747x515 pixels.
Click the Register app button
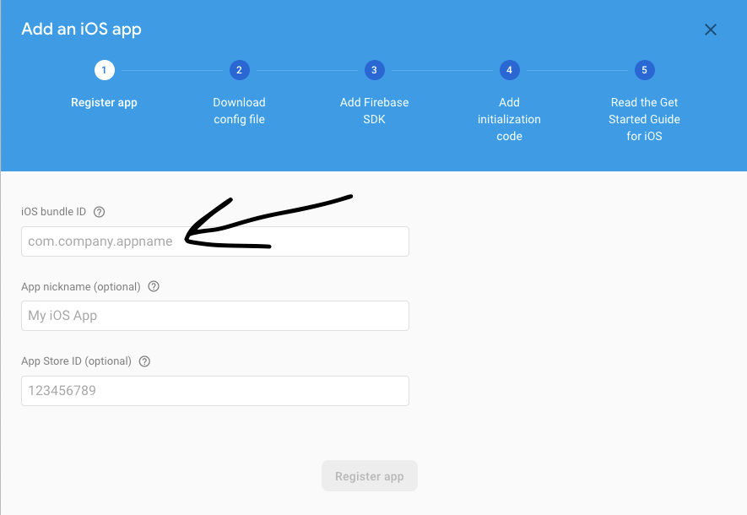point(369,475)
